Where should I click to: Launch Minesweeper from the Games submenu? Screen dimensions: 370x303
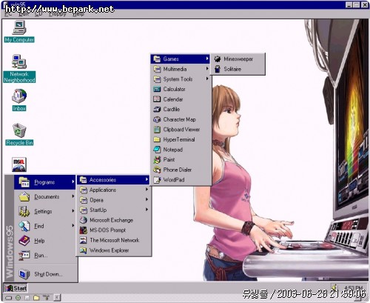[x=238, y=59]
